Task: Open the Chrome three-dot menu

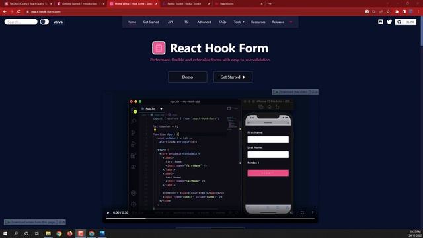Action: (418, 11)
